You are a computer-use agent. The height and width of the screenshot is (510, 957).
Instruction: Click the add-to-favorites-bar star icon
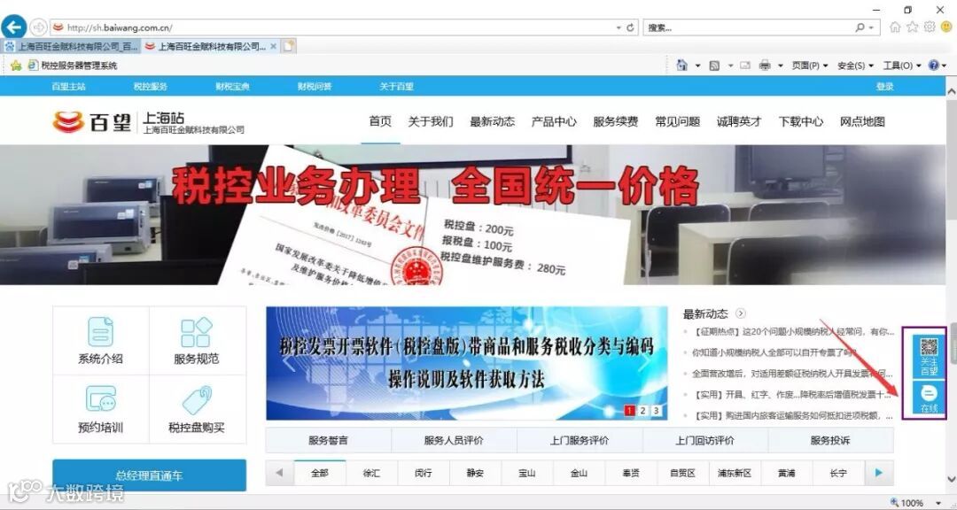16,66
